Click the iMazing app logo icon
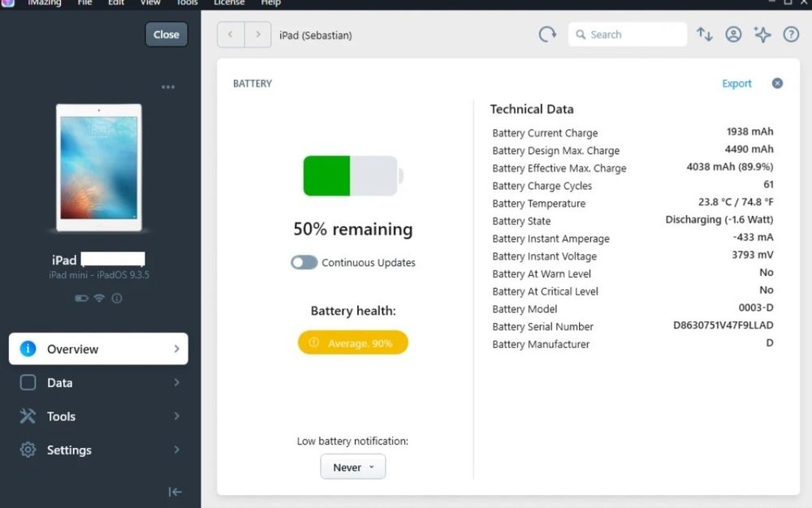 (x=8, y=2)
